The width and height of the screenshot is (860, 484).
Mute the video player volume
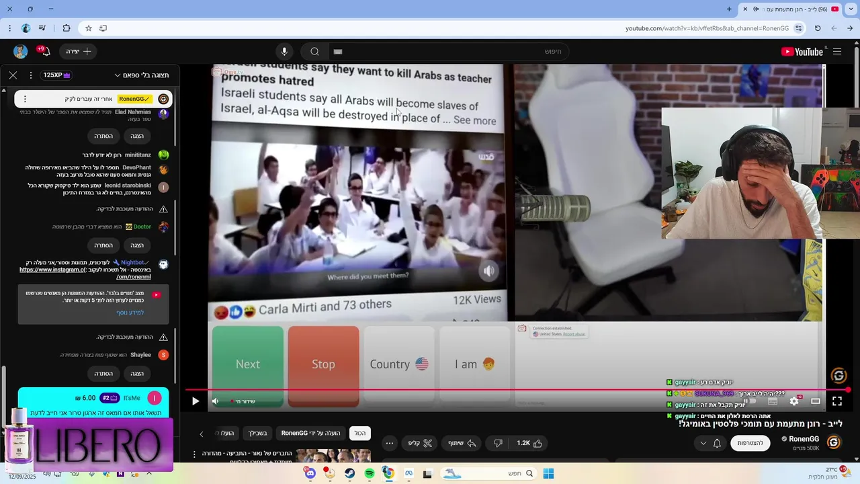[215, 401]
